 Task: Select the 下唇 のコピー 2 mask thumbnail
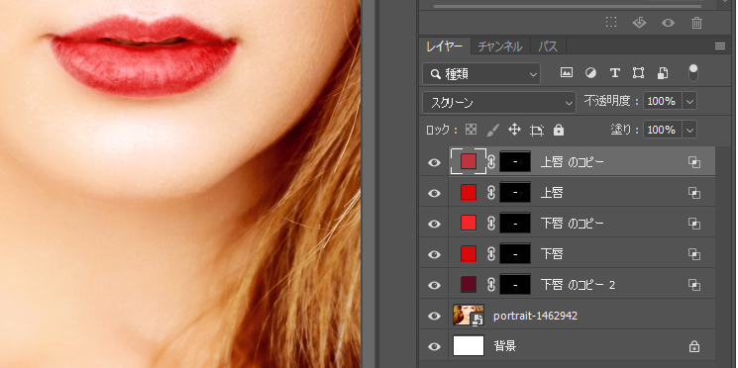pyautogui.click(x=515, y=284)
